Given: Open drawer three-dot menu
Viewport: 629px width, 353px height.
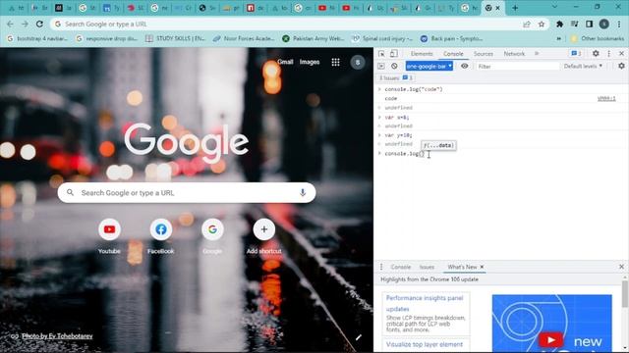Looking at the screenshot, I should tap(381, 267).
